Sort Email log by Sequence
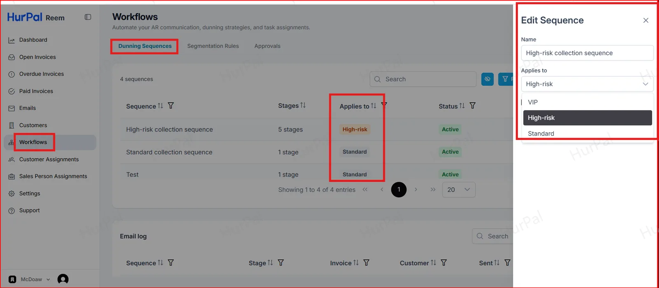 tap(161, 263)
